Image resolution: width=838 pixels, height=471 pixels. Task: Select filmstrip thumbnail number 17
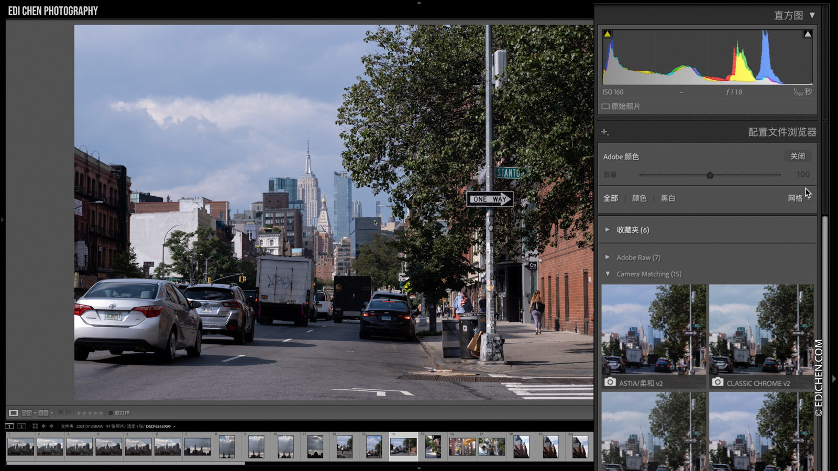[x=492, y=447]
